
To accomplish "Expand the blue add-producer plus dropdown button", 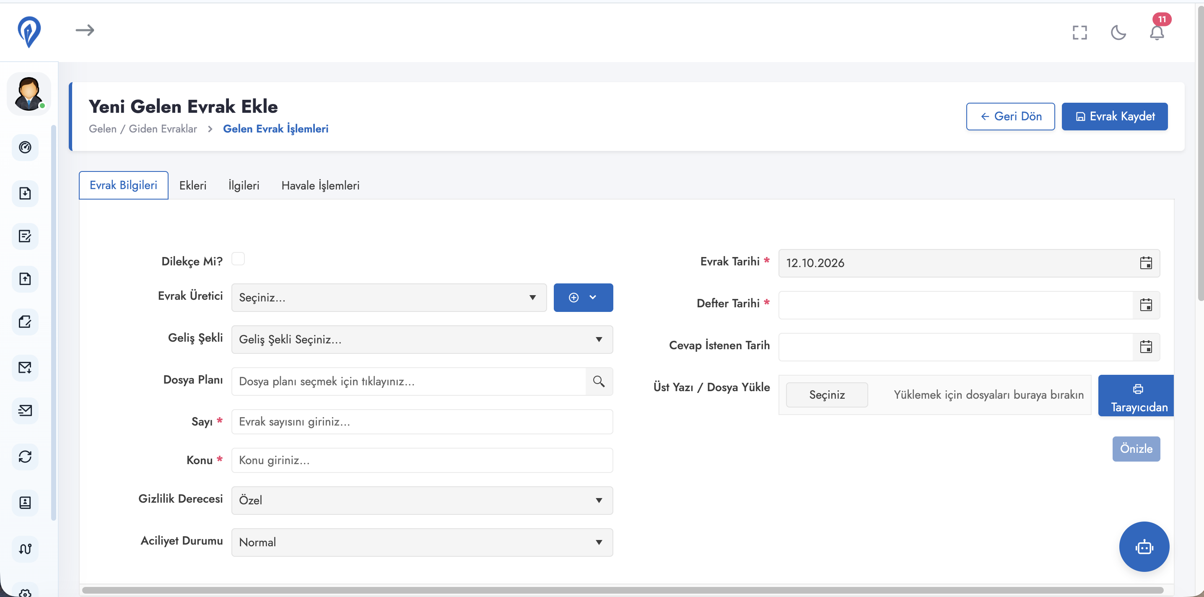I will click(583, 297).
